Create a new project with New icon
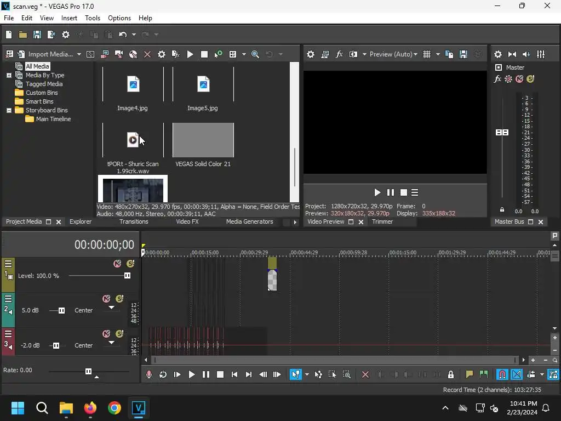The width and height of the screenshot is (561, 421). tap(9, 35)
